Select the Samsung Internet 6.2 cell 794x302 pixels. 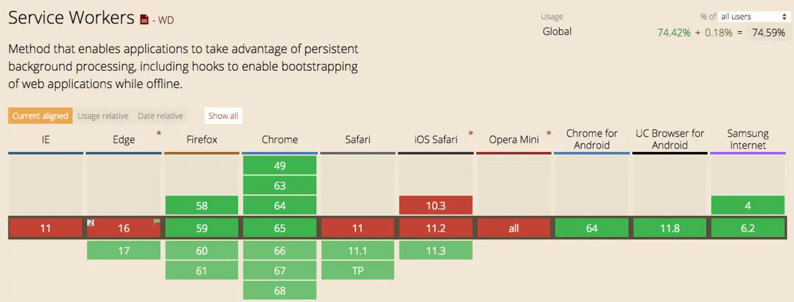coord(748,228)
